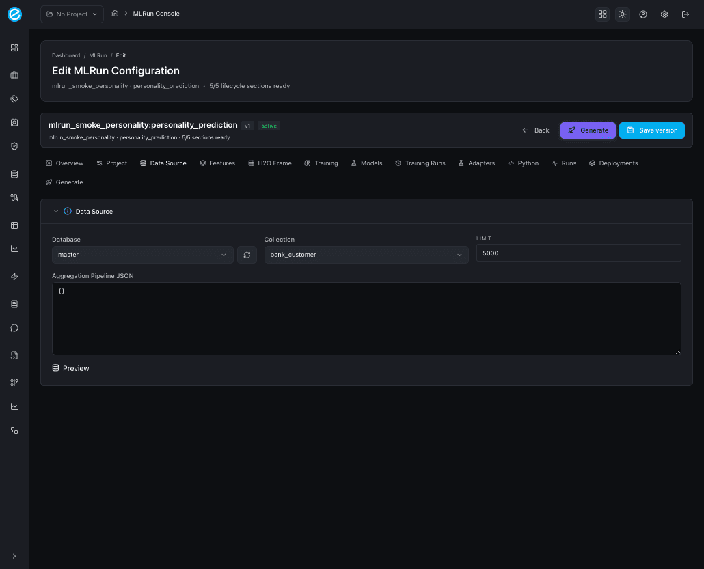Open the Dashboard breadcrumb link

66,55
